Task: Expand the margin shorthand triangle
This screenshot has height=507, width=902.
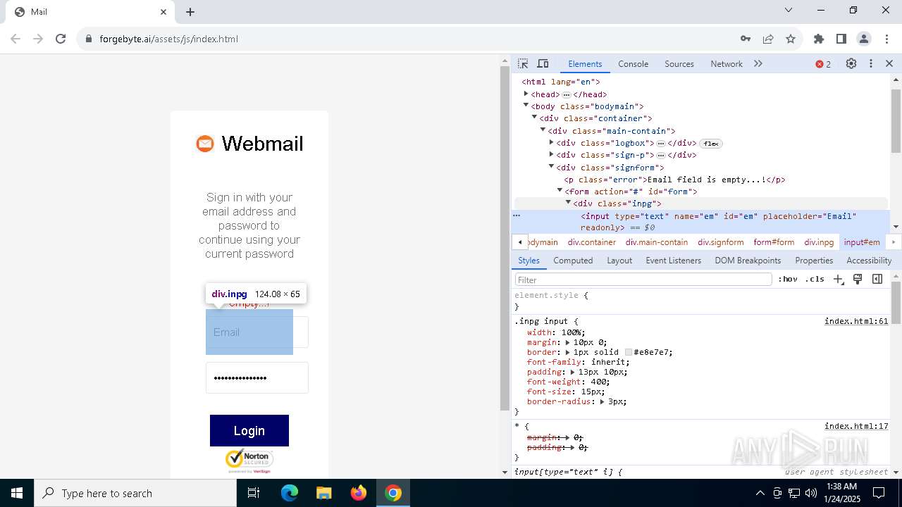Action: 567,342
